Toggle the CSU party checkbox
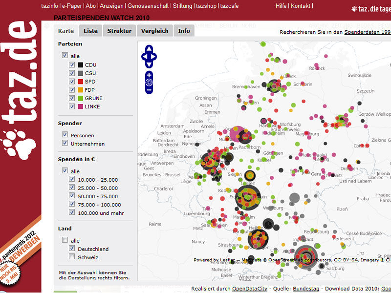Image resolution: width=391 pixels, height=293 pixels. (72, 73)
